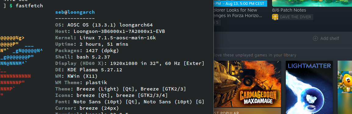Click the Add shelf text label
The width and height of the screenshot is (352, 114).
point(329,38)
